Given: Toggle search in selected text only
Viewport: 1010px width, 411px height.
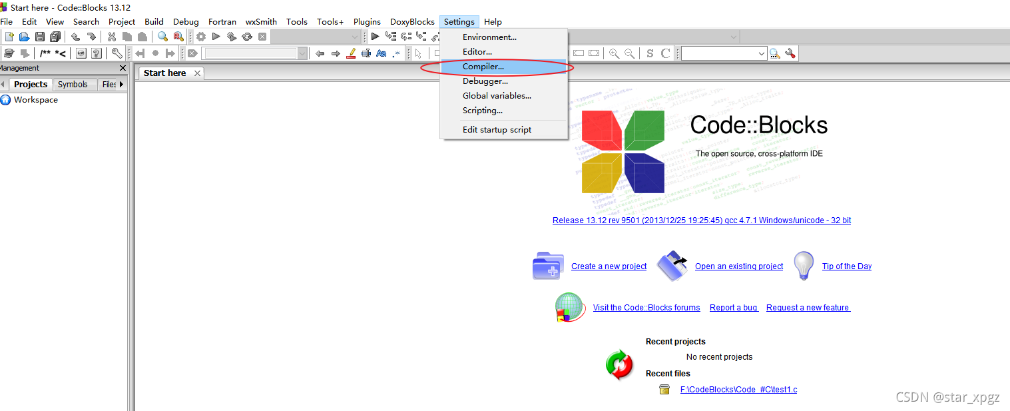Looking at the screenshot, I should pyautogui.click(x=366, y=53).
